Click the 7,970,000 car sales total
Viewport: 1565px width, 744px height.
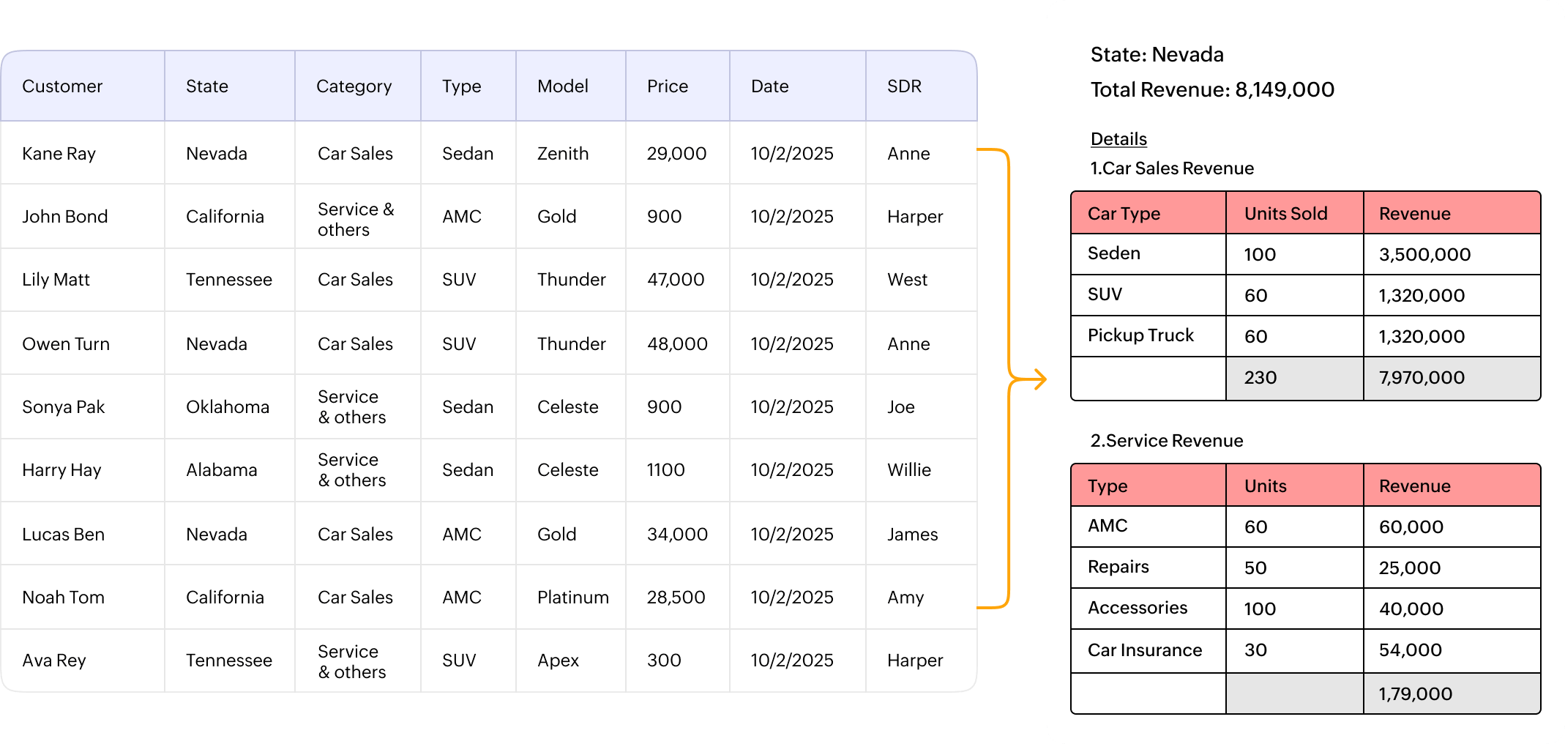(1422, 378)
